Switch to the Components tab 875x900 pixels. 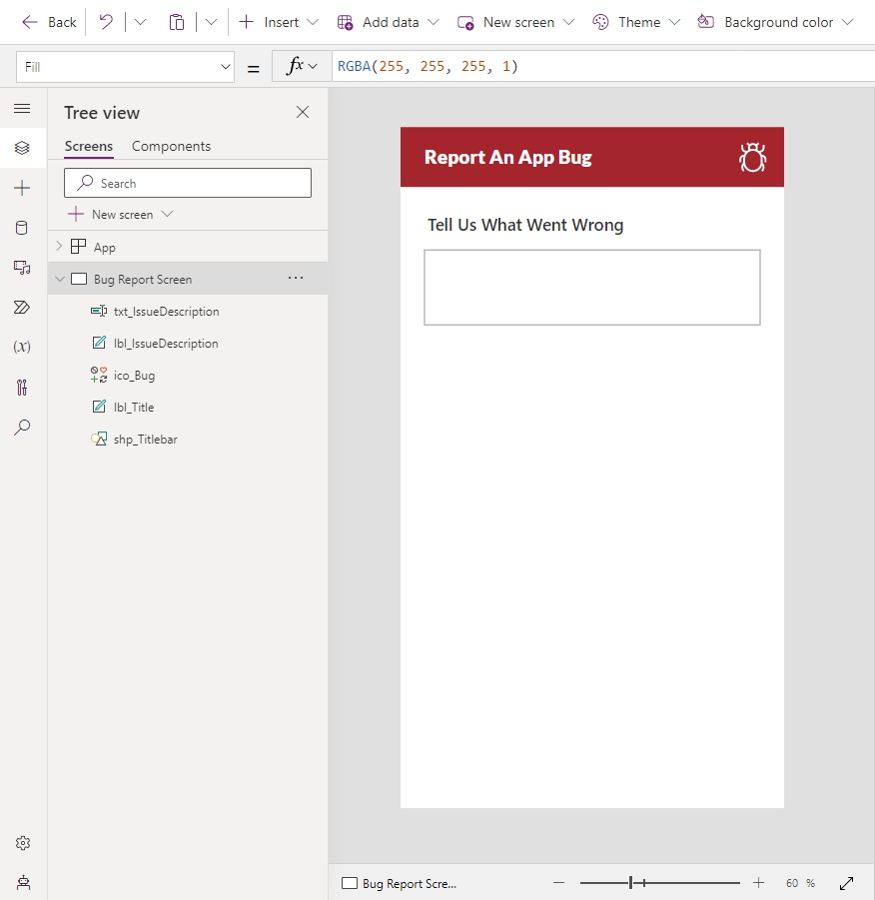171,146
